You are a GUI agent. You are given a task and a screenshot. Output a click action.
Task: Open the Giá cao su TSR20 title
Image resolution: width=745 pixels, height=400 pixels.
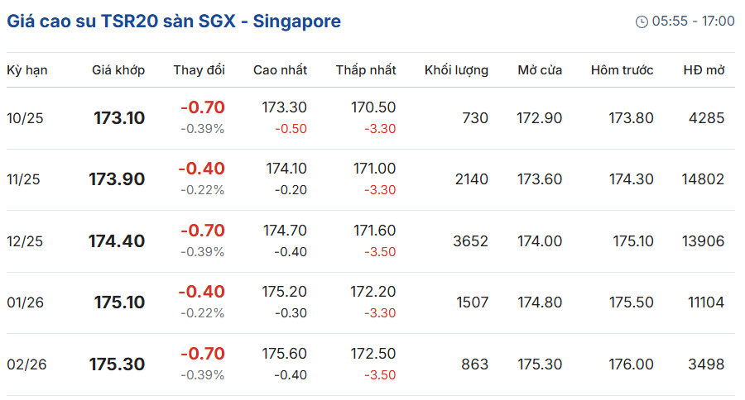click(174, 21)
